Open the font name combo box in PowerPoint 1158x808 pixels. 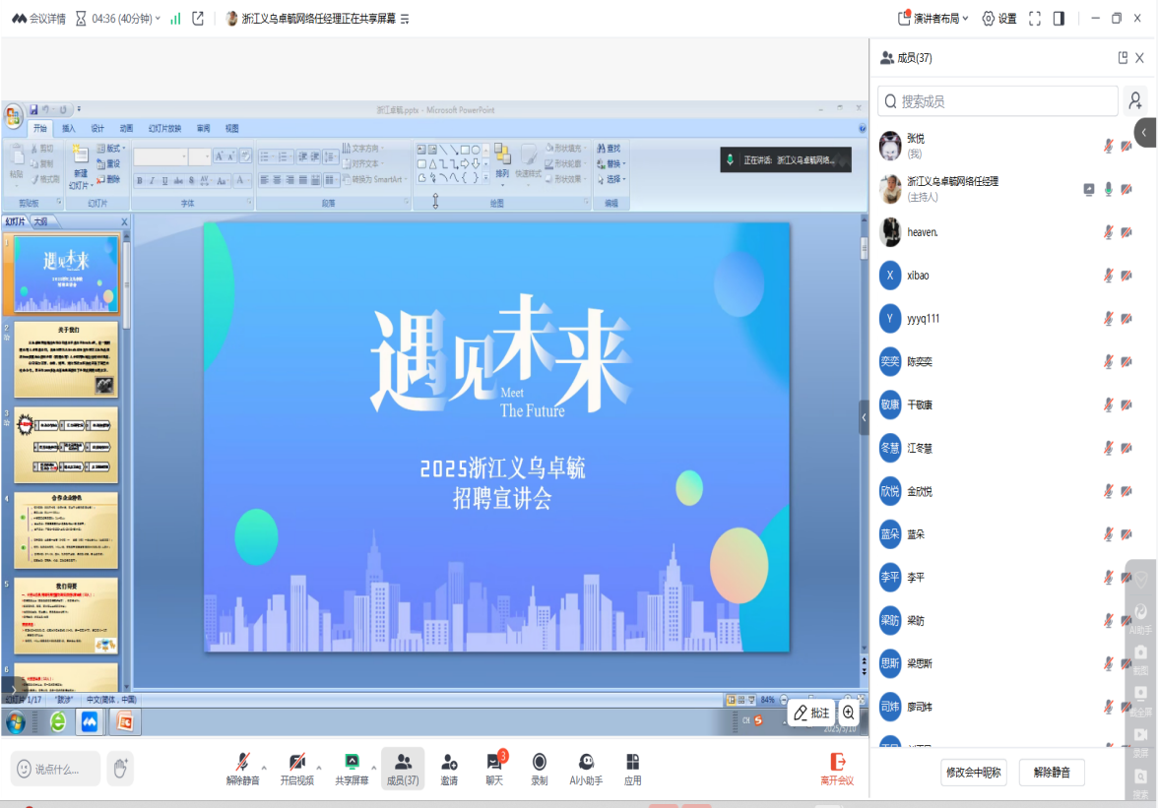(x=161, y=156)
